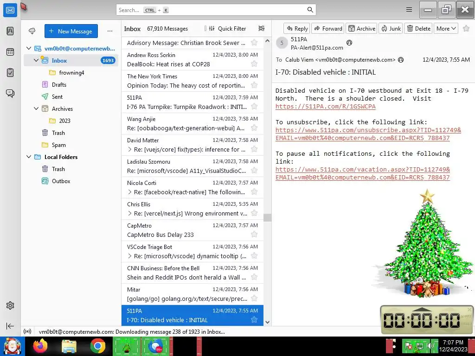Open the frowning4 folder
The width and height of the screenshot is (475, 356).
tap(71, 72)
